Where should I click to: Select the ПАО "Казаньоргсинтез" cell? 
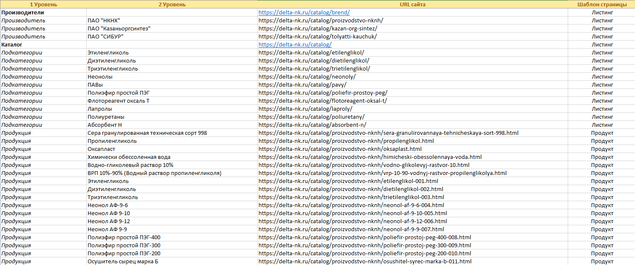point(119,29)
